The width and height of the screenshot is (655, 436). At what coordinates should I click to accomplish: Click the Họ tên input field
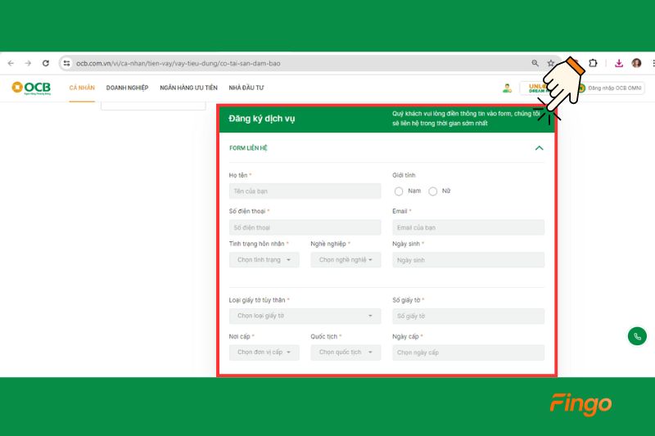[x=305, y=191]
